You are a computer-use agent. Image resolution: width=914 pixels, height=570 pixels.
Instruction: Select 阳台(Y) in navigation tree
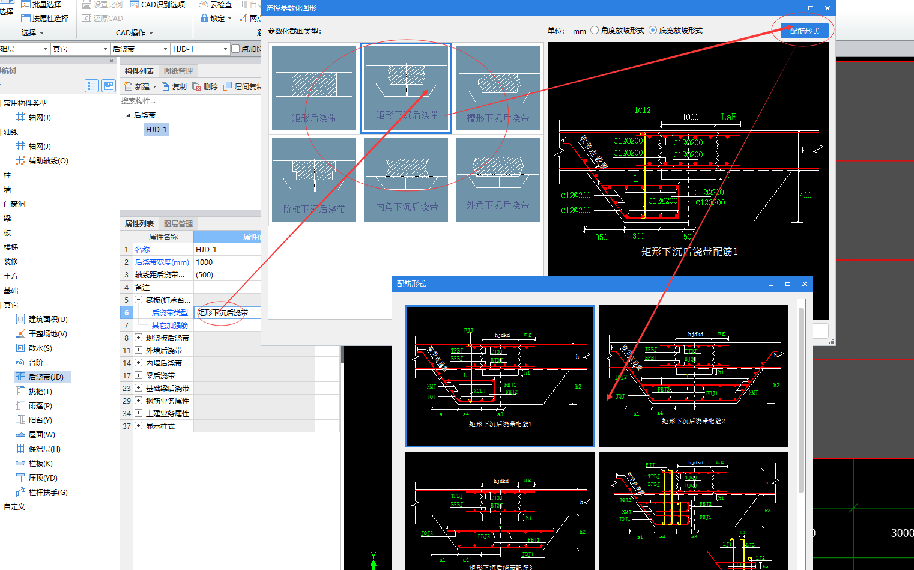34,420
